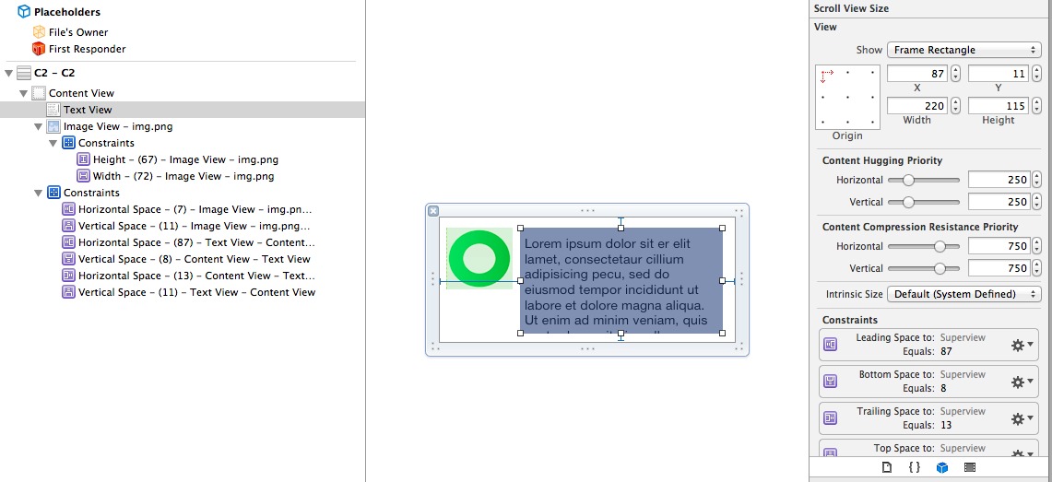Click the Height field showing 115

999,105
